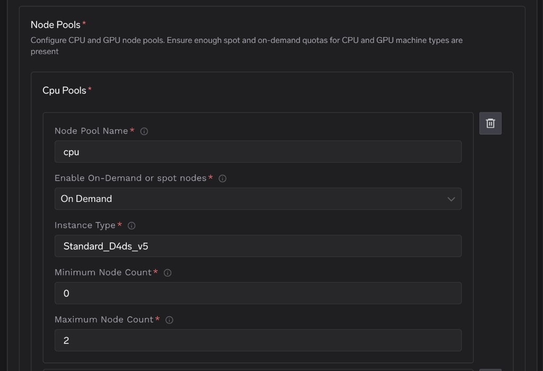
Task: Click the Instance Type label
Action: 86,225
